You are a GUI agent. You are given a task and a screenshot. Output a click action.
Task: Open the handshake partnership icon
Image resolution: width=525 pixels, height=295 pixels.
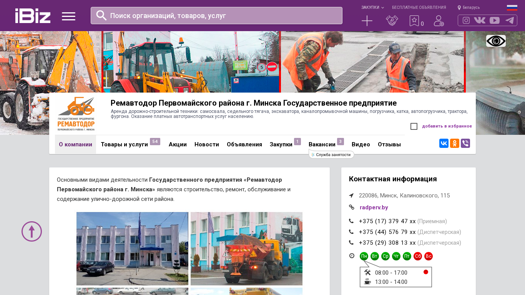point(392,21)
